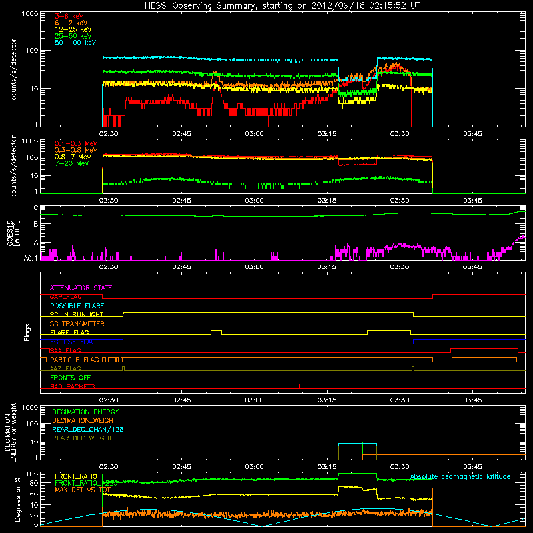
Task: Click the 0.1-0.3 MeV legend entry
Action: (76, 143)
